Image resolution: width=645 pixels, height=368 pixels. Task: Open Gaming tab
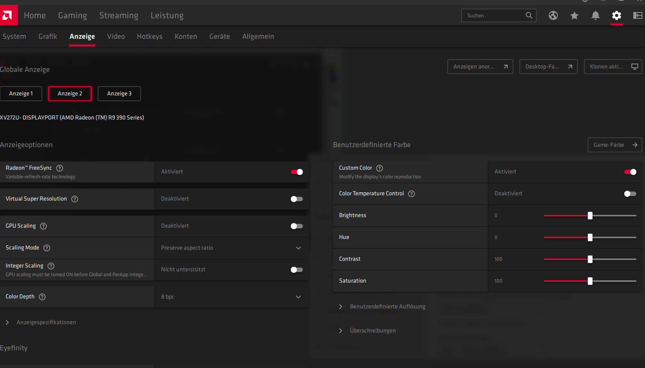(x=72, y=15)
